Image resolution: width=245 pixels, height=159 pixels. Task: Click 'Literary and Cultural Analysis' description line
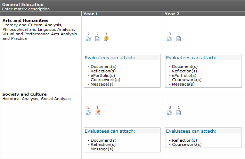tap(32, 25)
